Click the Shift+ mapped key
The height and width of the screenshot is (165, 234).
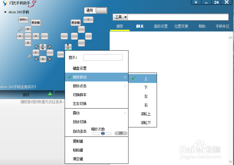click(23, 20)
